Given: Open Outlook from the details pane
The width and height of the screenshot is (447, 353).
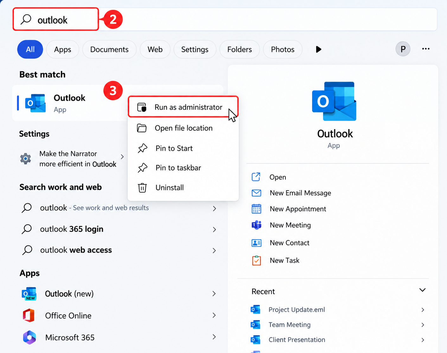Looking at the screenshot, I should [x=278, y=177].
